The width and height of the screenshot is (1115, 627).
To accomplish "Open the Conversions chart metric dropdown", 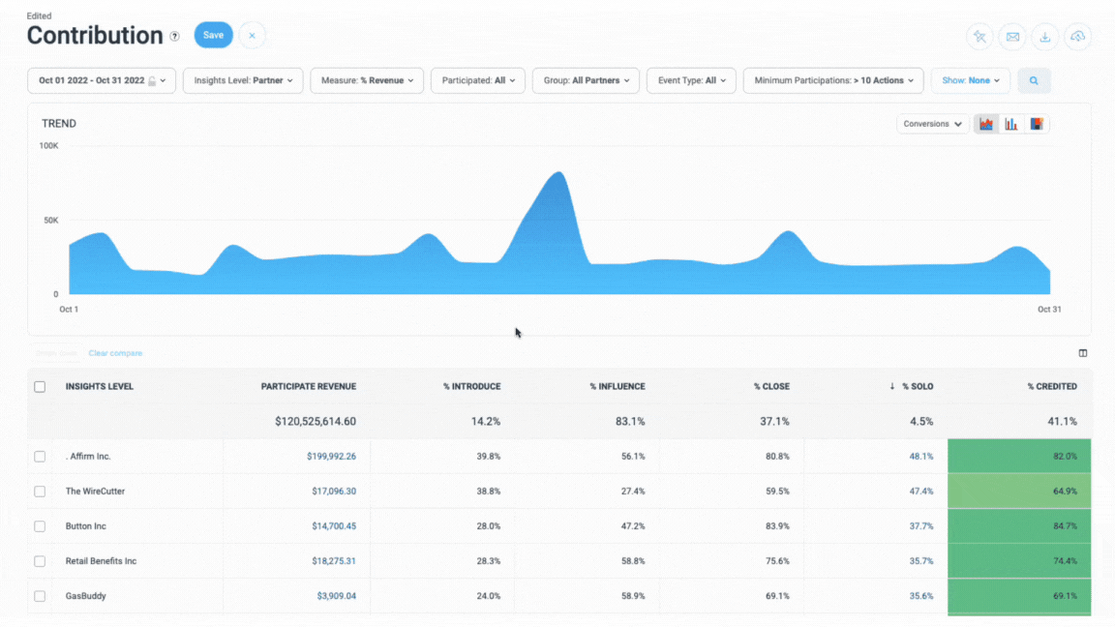I will 932,124.
